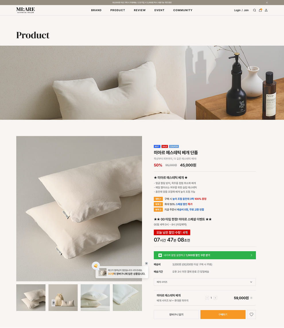This screenshot has width=284, height=328.
Task: Open the shopping bag cart icon
Action: (260, 10)
